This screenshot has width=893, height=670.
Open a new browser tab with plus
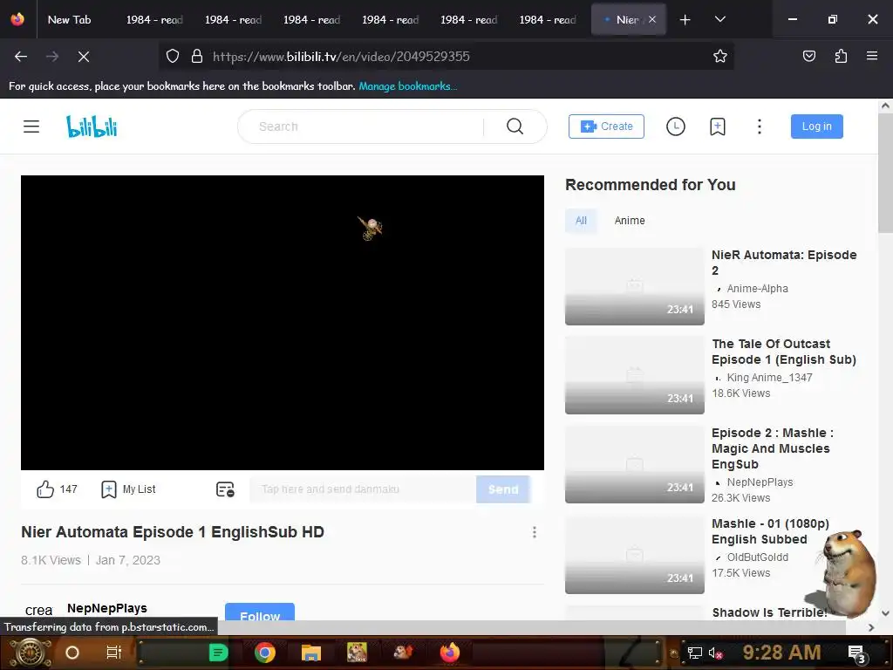685,19
